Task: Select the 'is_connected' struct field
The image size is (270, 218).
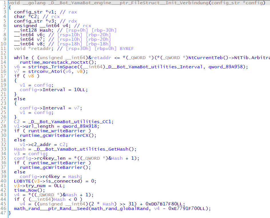Action: (63, 181)
